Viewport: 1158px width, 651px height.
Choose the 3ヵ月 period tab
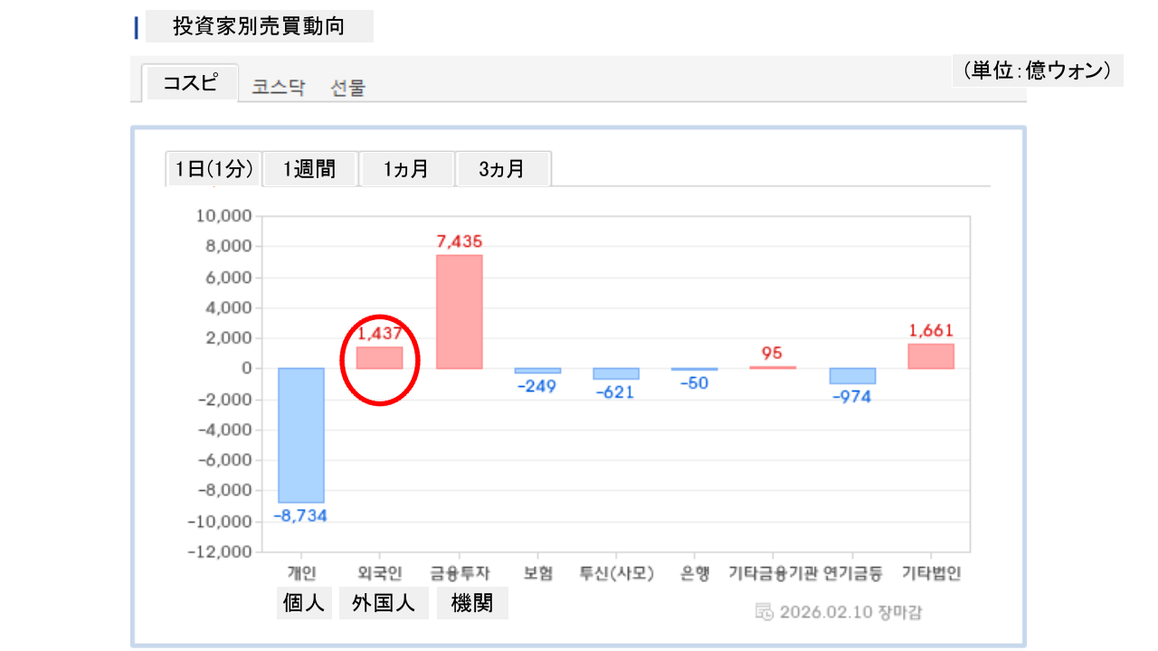pyautogui.click(x=502, y=169)
